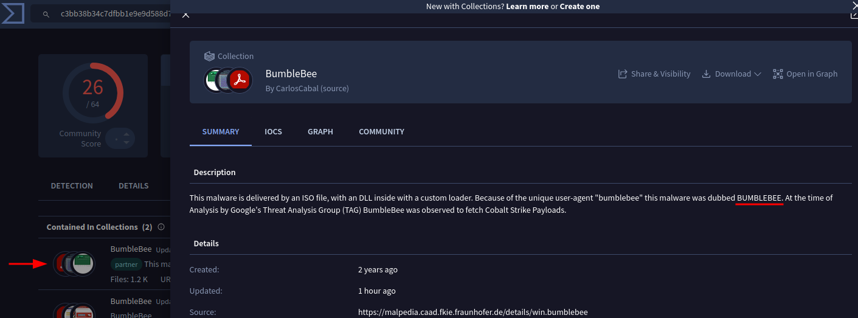Click the red PDF avatar in collection header
Image resolution: width=858 pixels, height=318 pixels.
click(241, 80)
